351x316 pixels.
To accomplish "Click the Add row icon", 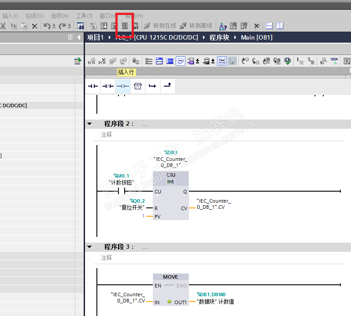I will point(123,61).
